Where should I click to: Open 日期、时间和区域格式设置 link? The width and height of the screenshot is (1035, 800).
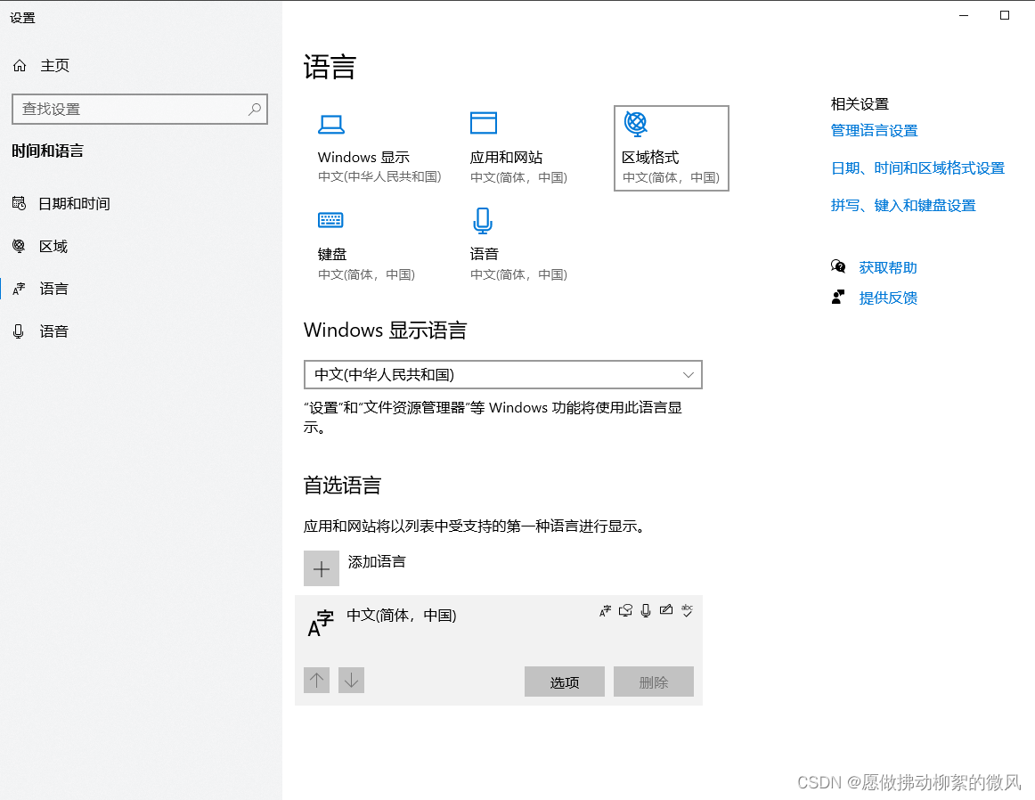(x=917, y=168)
